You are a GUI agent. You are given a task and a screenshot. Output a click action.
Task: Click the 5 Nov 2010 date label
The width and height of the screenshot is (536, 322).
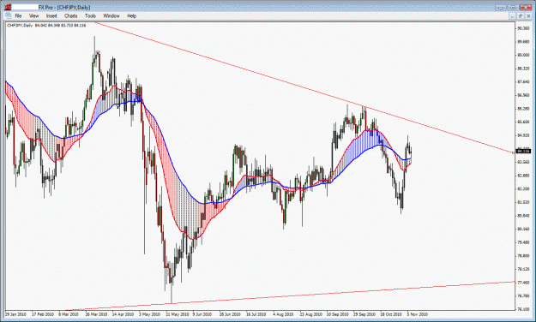[x=418, y=314]
